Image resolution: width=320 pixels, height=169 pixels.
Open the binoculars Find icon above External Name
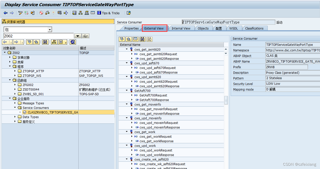(142, 39)
